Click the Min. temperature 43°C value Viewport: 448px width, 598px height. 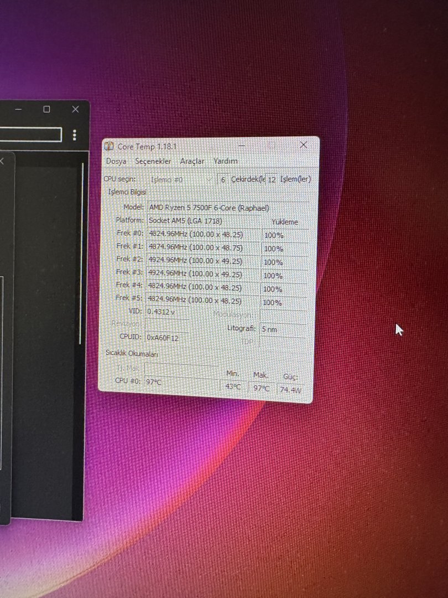click(233, 386)
